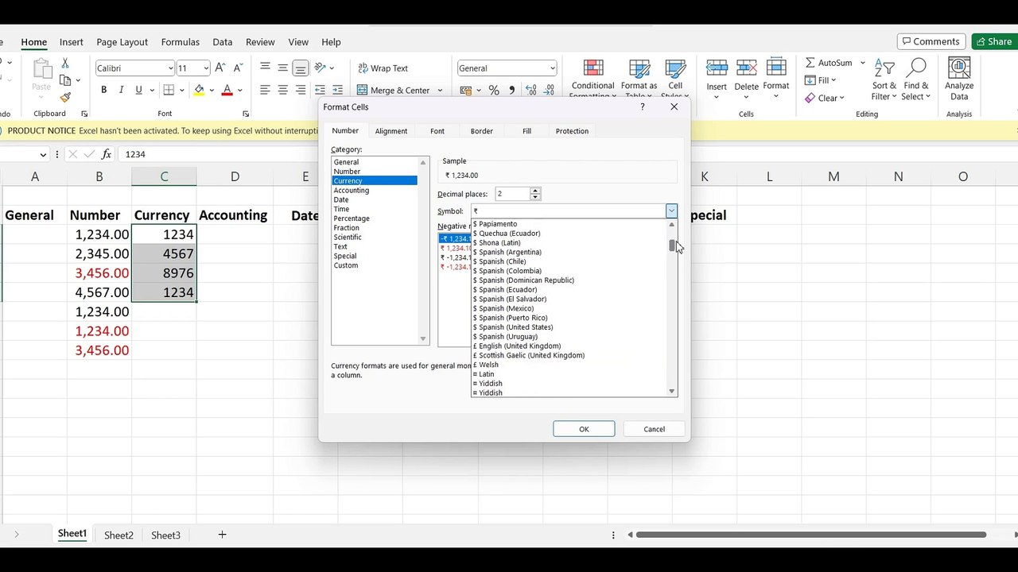The width and height of the screenshot is (1018, 572).
Task: Apply Italic formatting with the I icon
Action: coord(121,90)
